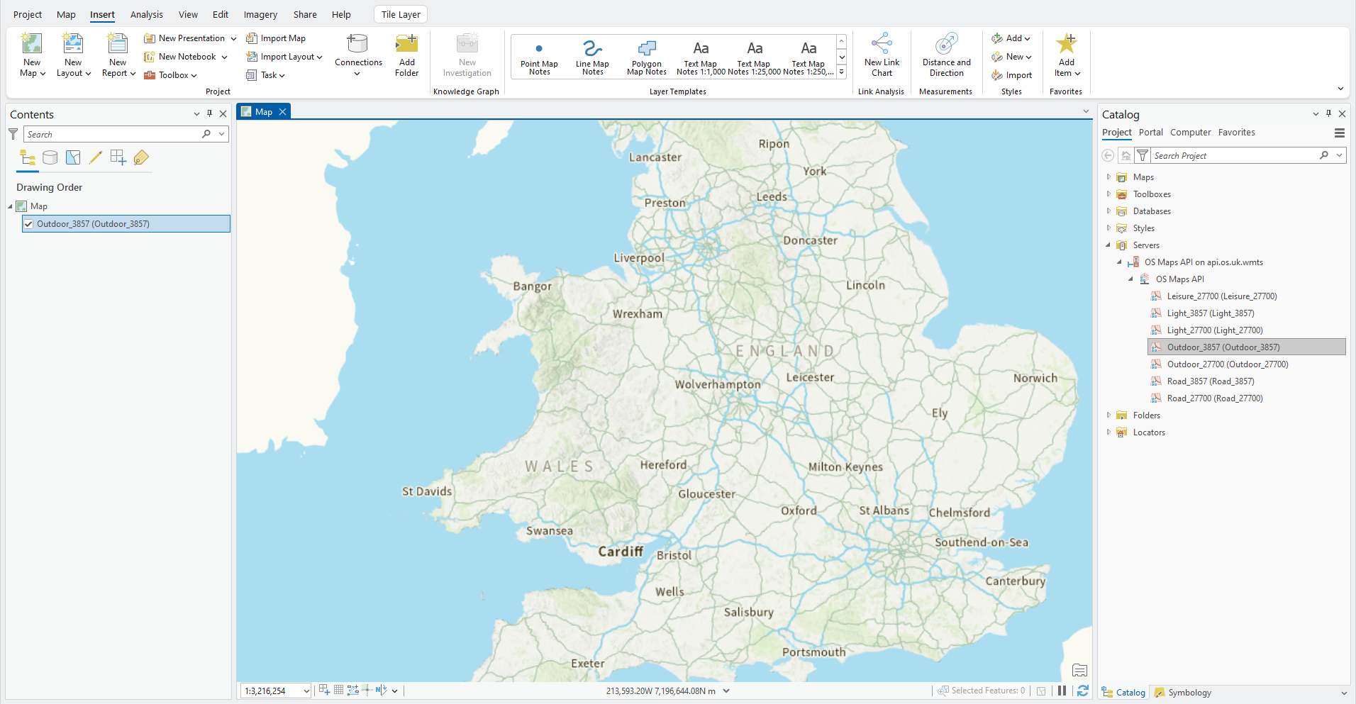Click the Refresh map icon in status bar

tap(1082, 691)
